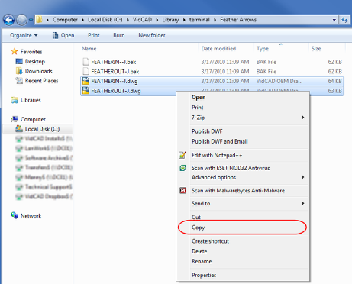The image size is (352, 284).
Task: Choose Scan with ESET NOD32 Antivirus
Action: 231,168
